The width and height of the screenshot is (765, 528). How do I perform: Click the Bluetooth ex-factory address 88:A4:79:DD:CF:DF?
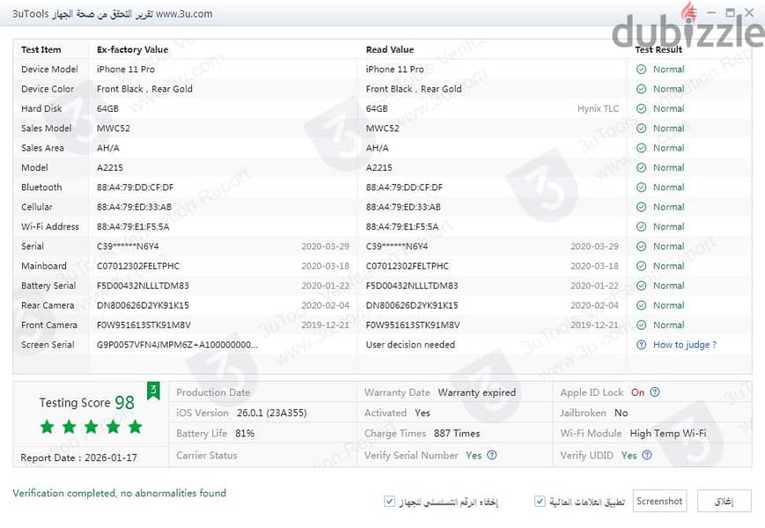click(x=136, y=187)
